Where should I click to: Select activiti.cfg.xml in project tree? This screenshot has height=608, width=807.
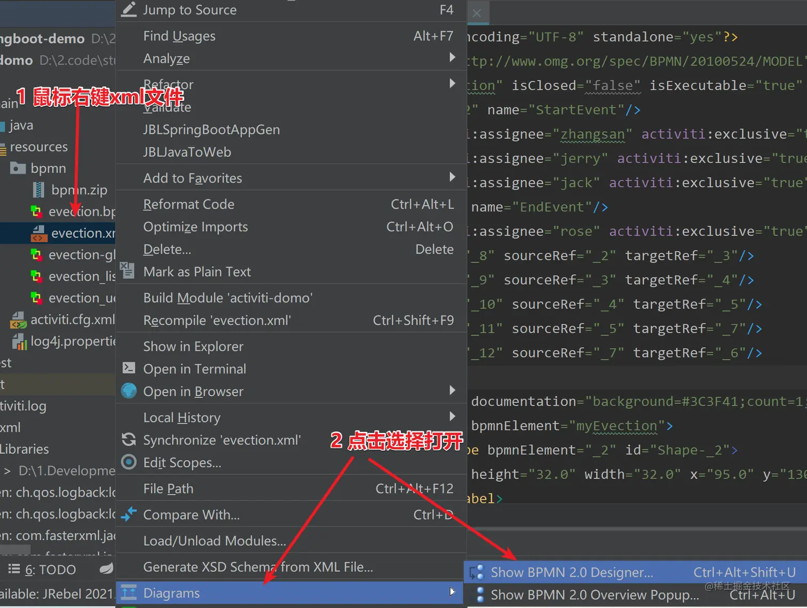point(73,319)
